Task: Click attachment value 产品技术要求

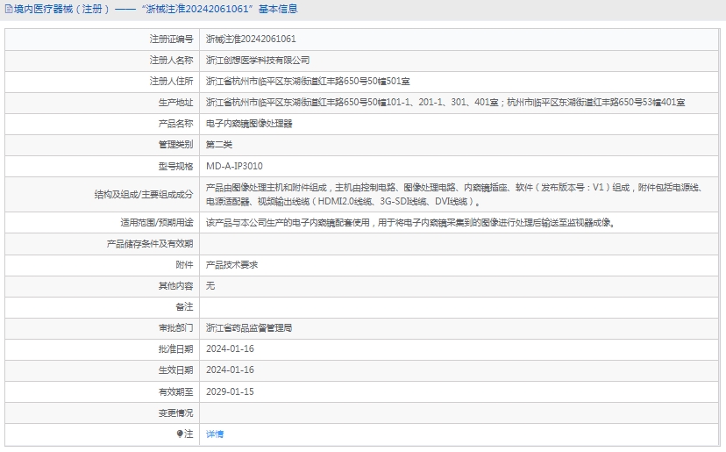Action: pos(231,264)
